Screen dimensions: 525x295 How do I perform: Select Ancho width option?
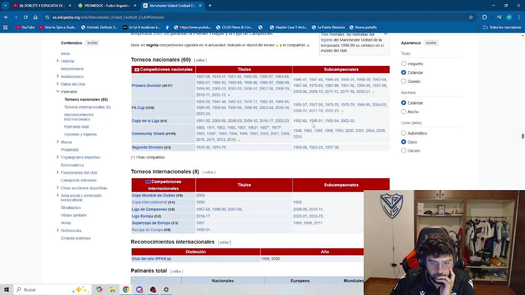[404, 111]
